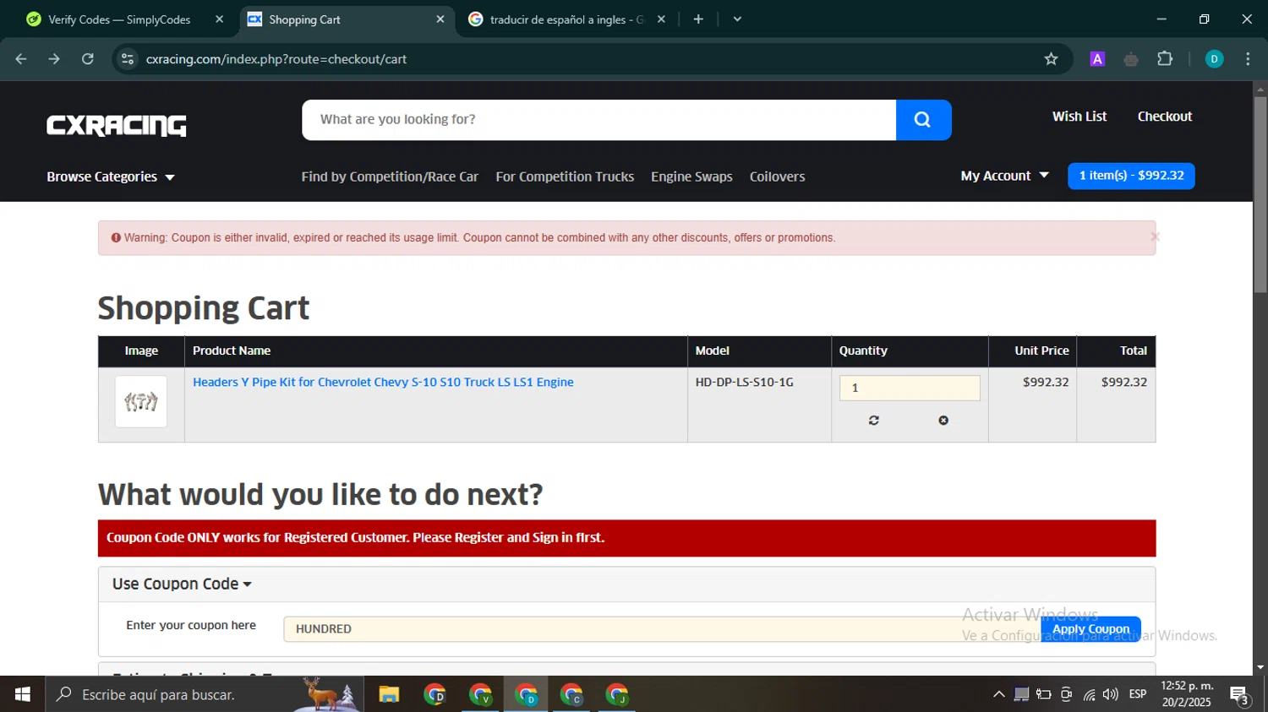The height and width of the screenshot is (712, 1268).
Task: Open network settings from the tray
Action: coord(1089,694)
